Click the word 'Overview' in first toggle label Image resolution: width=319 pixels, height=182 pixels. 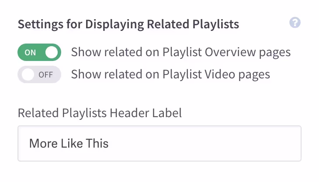coord(230,52)
